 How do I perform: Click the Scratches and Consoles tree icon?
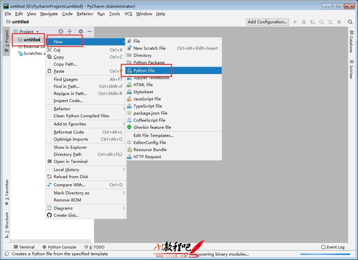point(20,53)
